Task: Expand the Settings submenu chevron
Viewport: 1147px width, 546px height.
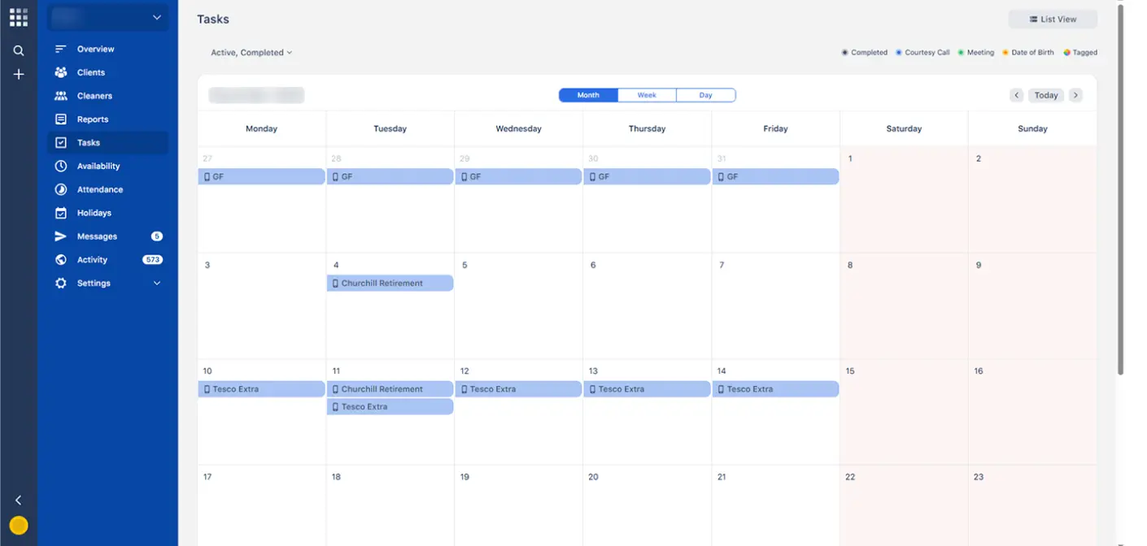Action: (157, 284)
